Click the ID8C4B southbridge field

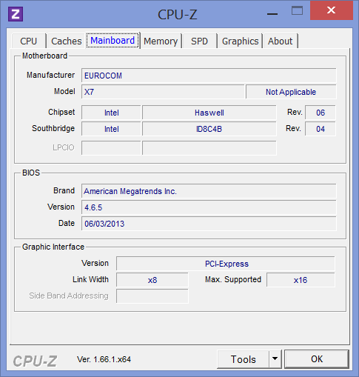pos(209,129)
